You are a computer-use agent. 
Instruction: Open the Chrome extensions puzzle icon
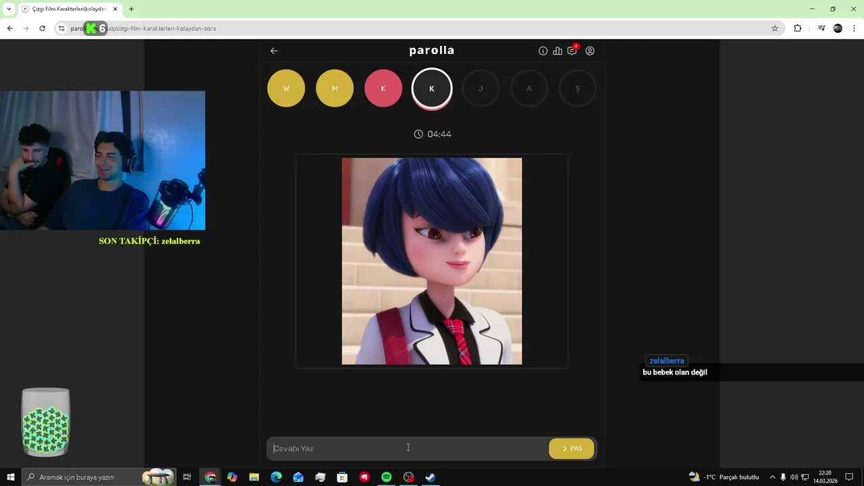pyautogui.click(x=798, y=28)
